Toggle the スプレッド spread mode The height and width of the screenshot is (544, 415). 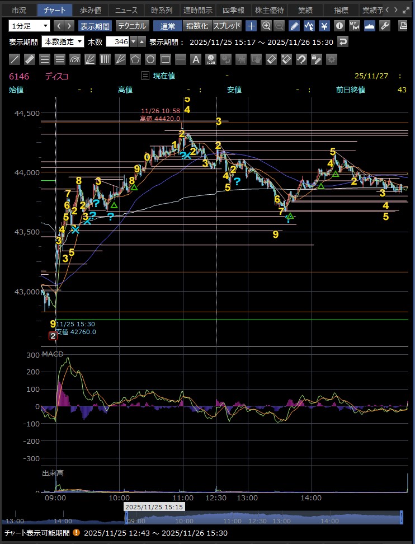point(227,26)
